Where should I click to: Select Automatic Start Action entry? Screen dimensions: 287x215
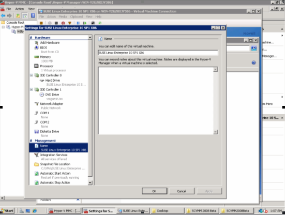pyautogui.click(x=55, y=173)
